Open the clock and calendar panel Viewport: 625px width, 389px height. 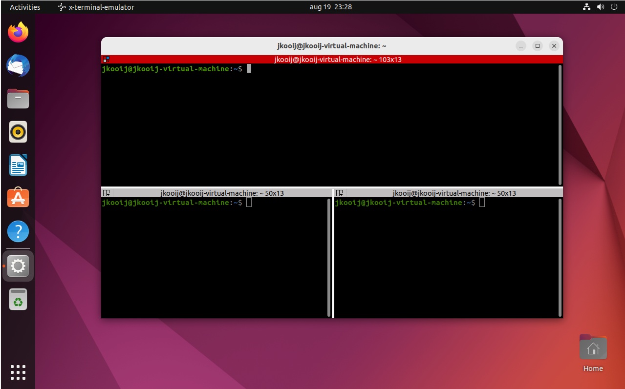[330, 7]
